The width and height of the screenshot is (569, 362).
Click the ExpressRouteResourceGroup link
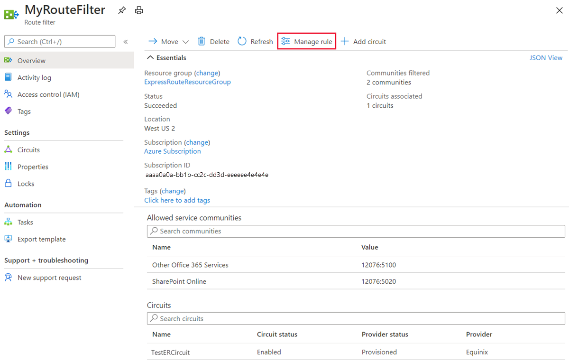(x=187, y=82)
